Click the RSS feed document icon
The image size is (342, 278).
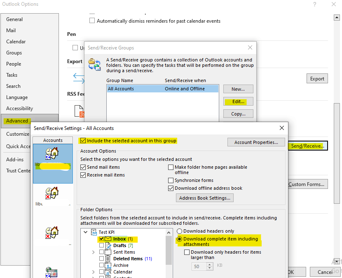[79, 111]
